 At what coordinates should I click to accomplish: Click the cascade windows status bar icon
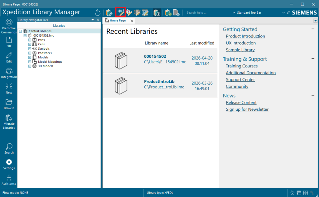click(299, 193)
